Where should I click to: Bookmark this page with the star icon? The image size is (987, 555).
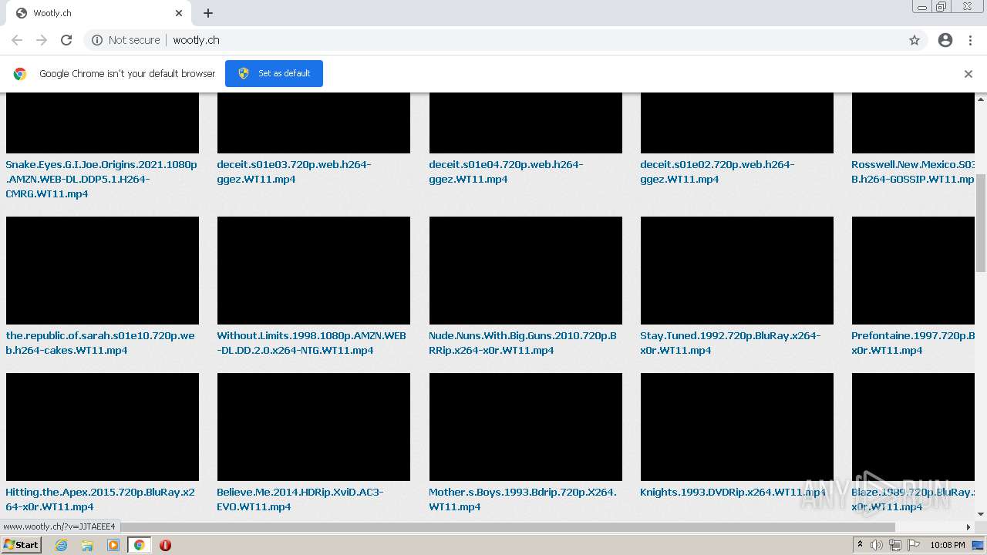(x=915, y=40)
